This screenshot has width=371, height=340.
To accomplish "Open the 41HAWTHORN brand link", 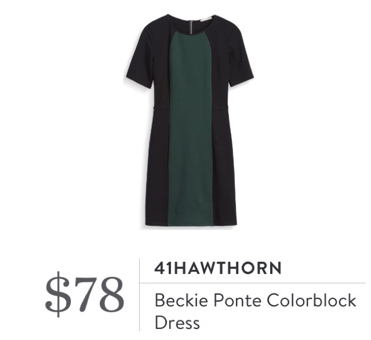I will [x=218, y=268].
